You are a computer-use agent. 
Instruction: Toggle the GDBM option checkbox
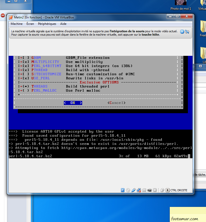tap(26, 58)
